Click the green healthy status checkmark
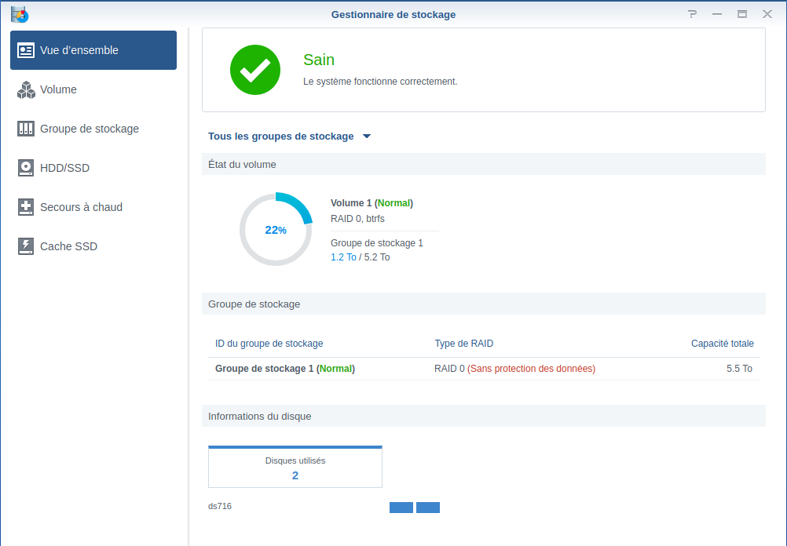787x546 pixels. pyautogui.click(x=255, y=70)
